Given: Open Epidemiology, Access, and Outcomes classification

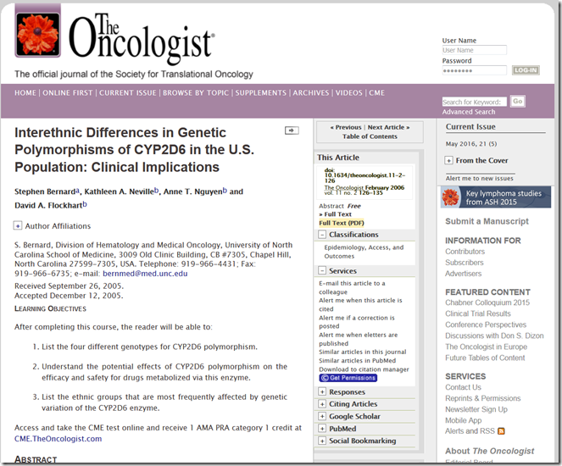Looking at the screenshot, I should click(x=364, y=252).
